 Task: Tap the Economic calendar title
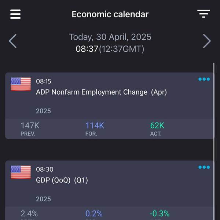(110, 14)
